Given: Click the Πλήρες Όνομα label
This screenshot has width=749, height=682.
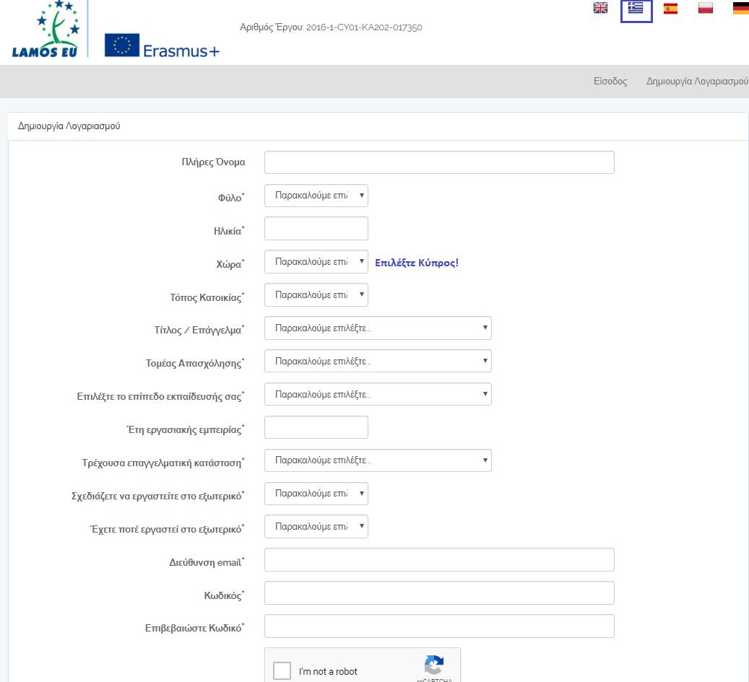Looking at the screenshot, I should [x=214, y=162].
